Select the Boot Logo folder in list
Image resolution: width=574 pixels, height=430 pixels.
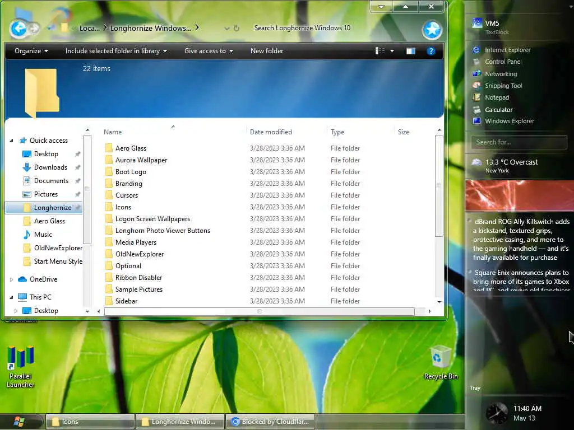(x=131, y=172)
